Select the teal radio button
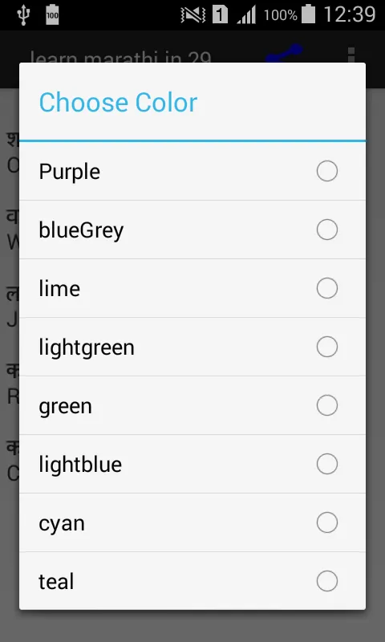This screenshot has height=642, width=385. [x=327, y=581]
